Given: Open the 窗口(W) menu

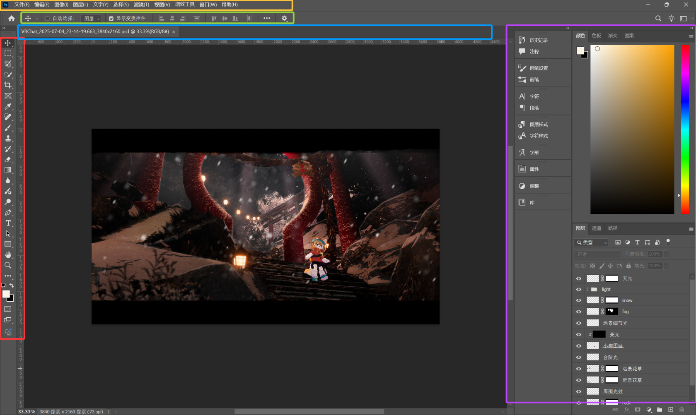Looking at the screenshot, I should [x=208, y=5].
